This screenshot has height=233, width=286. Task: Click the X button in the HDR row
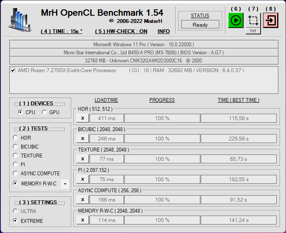[83, 118]
